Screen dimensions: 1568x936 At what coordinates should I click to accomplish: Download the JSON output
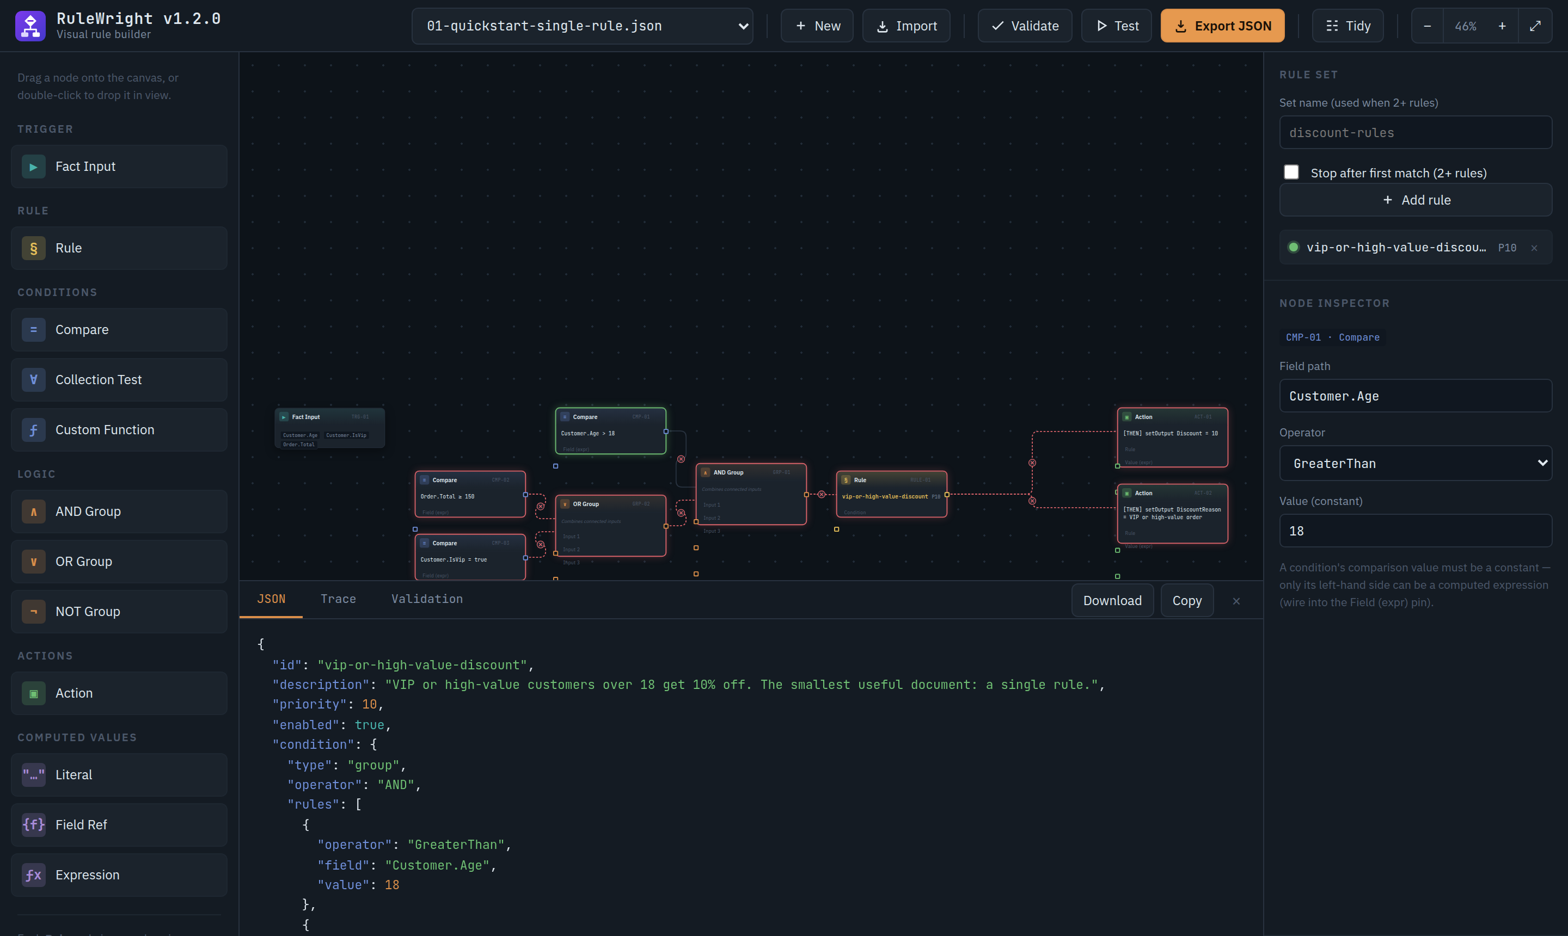coord(1112,601)
